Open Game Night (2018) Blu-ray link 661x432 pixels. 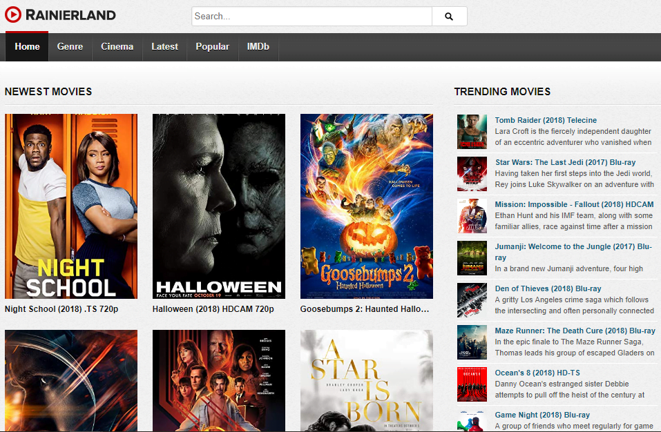[x=542, y=415]
